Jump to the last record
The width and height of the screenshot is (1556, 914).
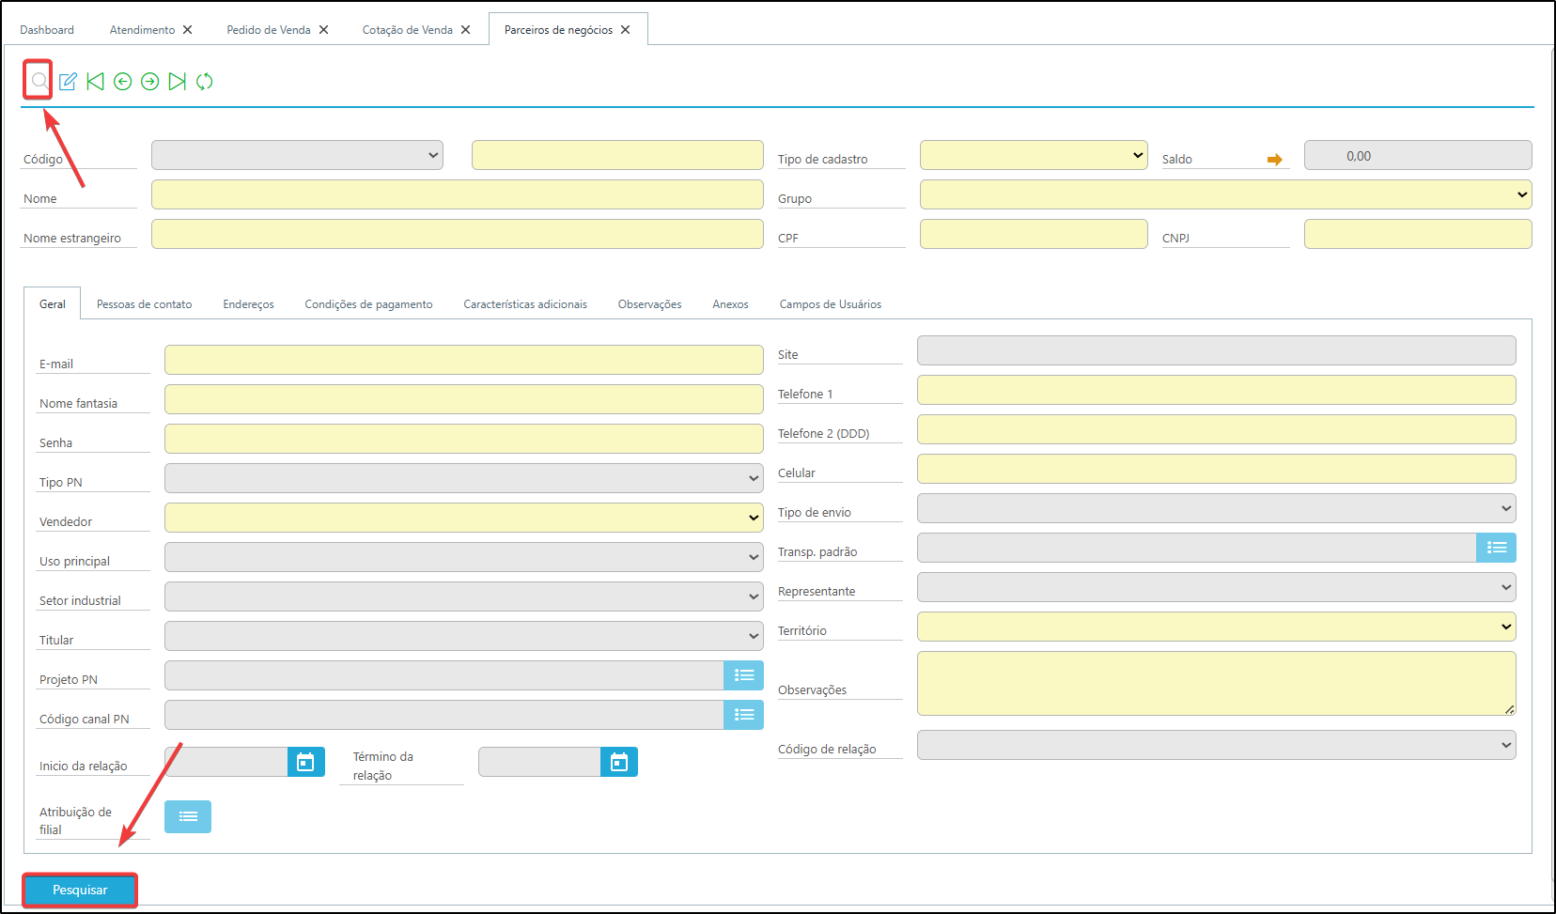tap(177, 82)
